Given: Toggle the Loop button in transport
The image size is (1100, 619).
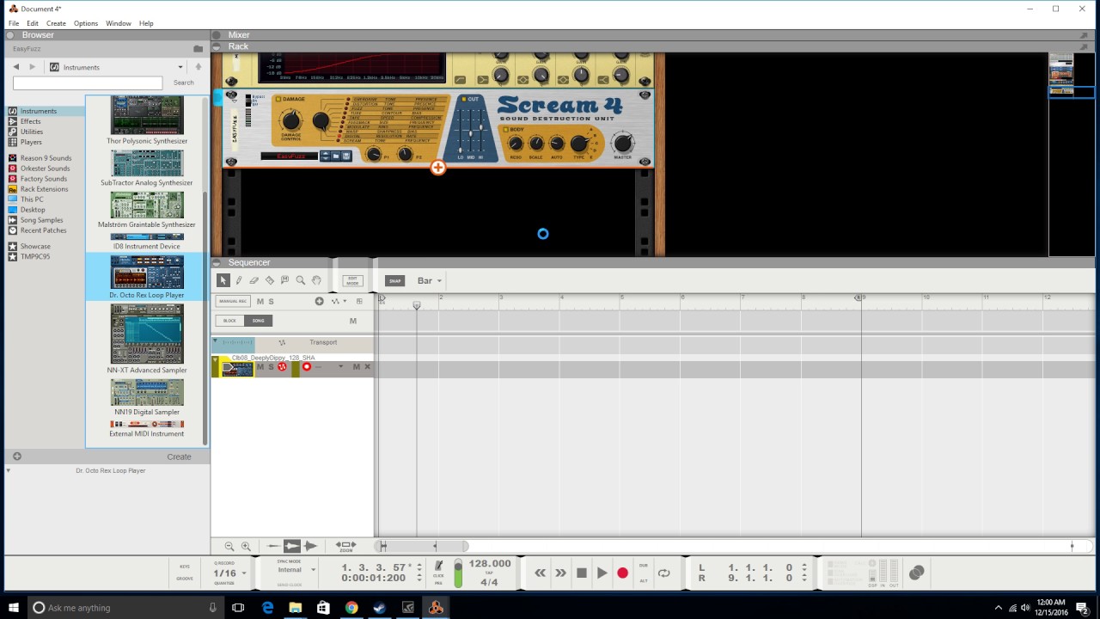Looking at the screenshot, I should [663, 573].
